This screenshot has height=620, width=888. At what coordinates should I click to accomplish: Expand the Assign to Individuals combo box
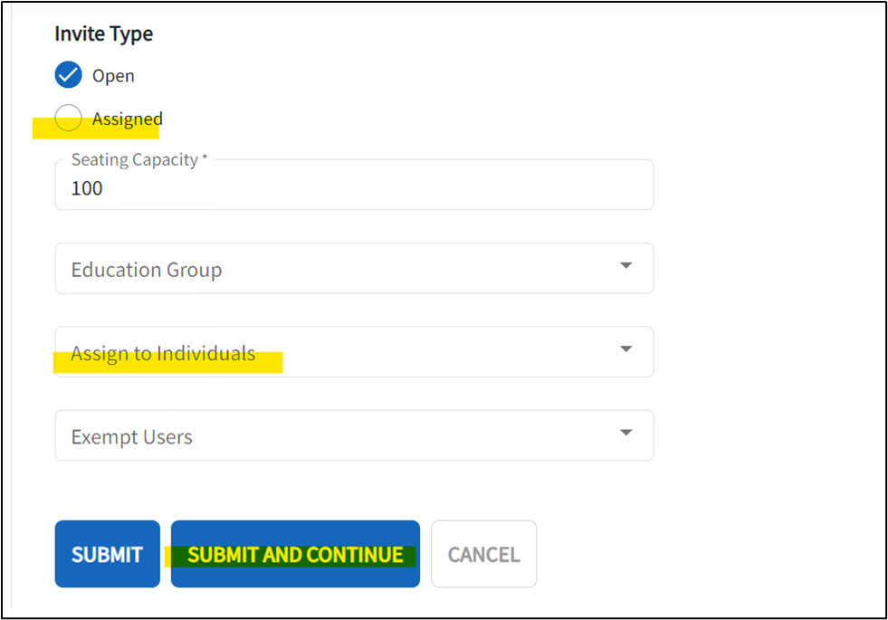354,352
